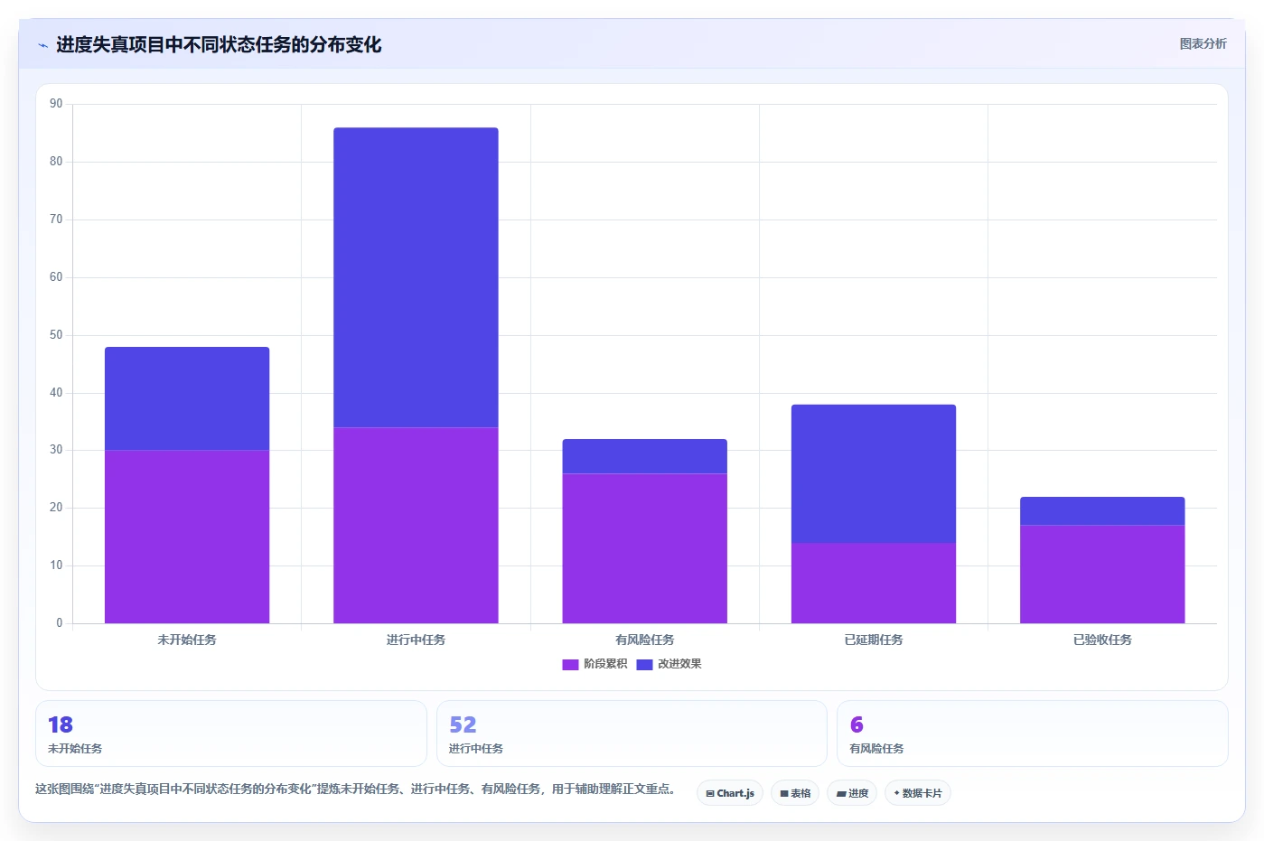
Task: Click the purple segment of the 已延期任务 bar
Action: tap(874, 583)
